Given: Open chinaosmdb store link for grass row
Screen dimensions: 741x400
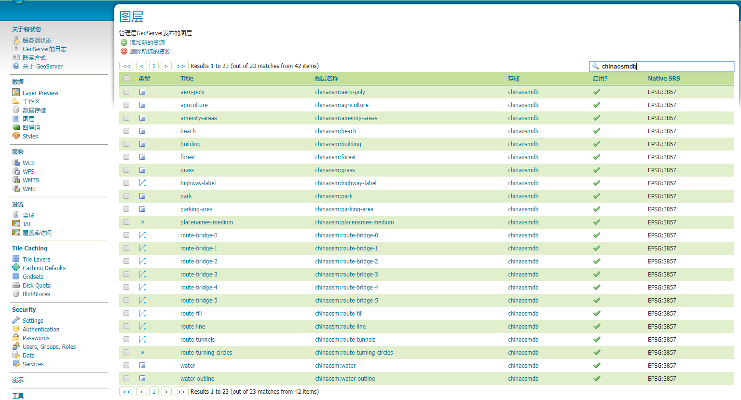Looking at the screenshot, I should click(523, 170).
